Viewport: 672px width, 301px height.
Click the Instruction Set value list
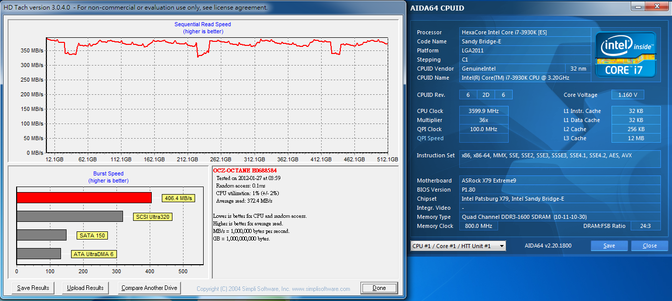560,159
